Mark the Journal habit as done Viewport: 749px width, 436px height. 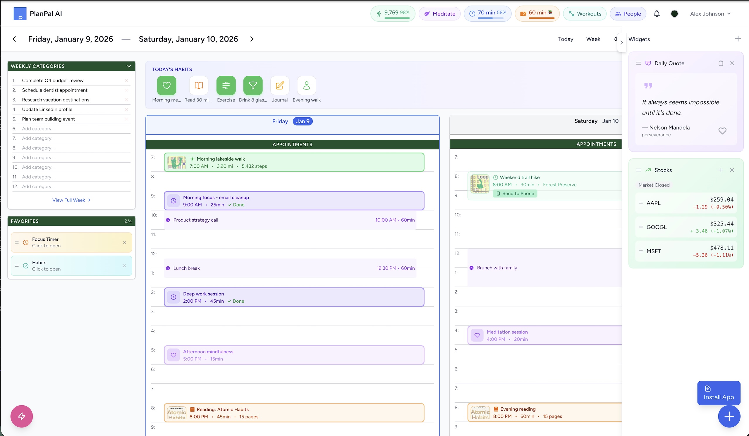[279, 86]
